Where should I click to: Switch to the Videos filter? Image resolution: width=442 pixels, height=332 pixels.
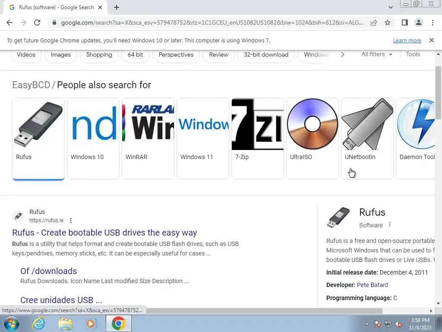(26, 55)
